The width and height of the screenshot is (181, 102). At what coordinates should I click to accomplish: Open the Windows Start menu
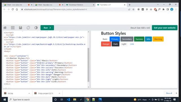[5, 99]
